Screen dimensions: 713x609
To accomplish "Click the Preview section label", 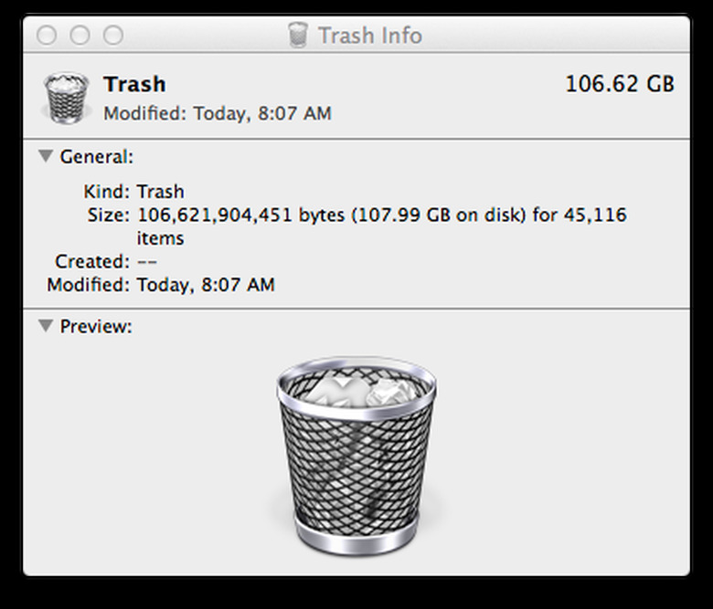I will tap(96, 326).
